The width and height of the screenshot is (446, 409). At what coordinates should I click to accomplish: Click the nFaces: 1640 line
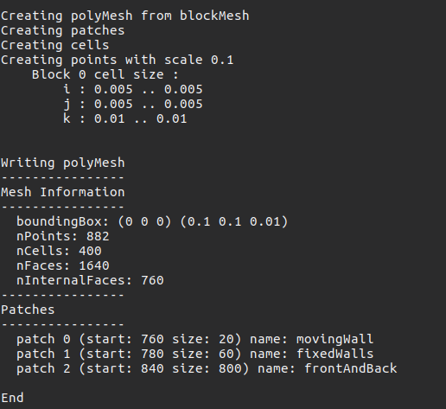[x=63, y=265]
